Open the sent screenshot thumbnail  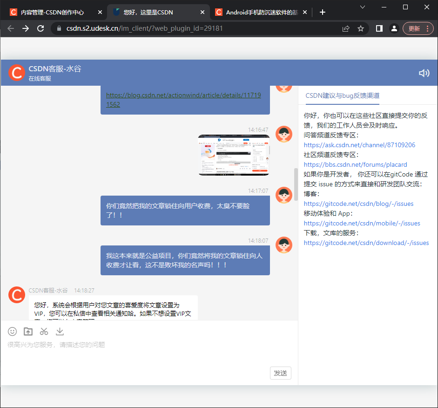click(234, 155)
